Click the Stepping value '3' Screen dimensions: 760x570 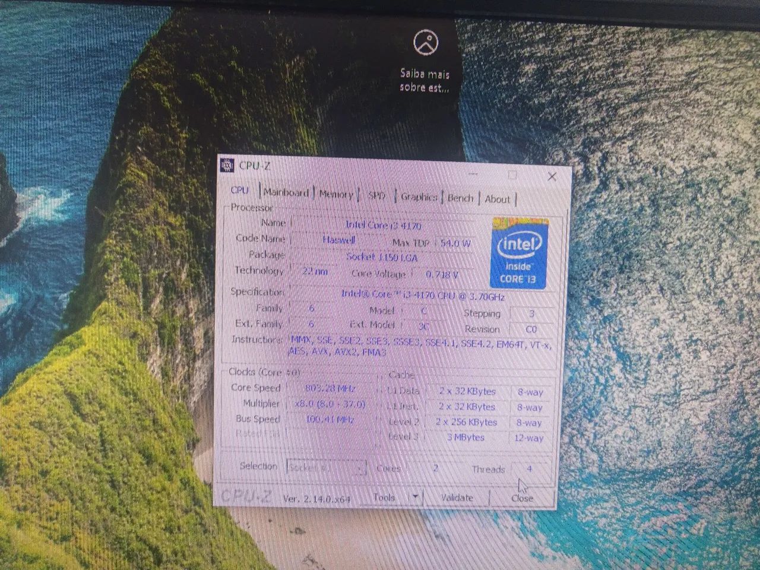click(531, 313)
